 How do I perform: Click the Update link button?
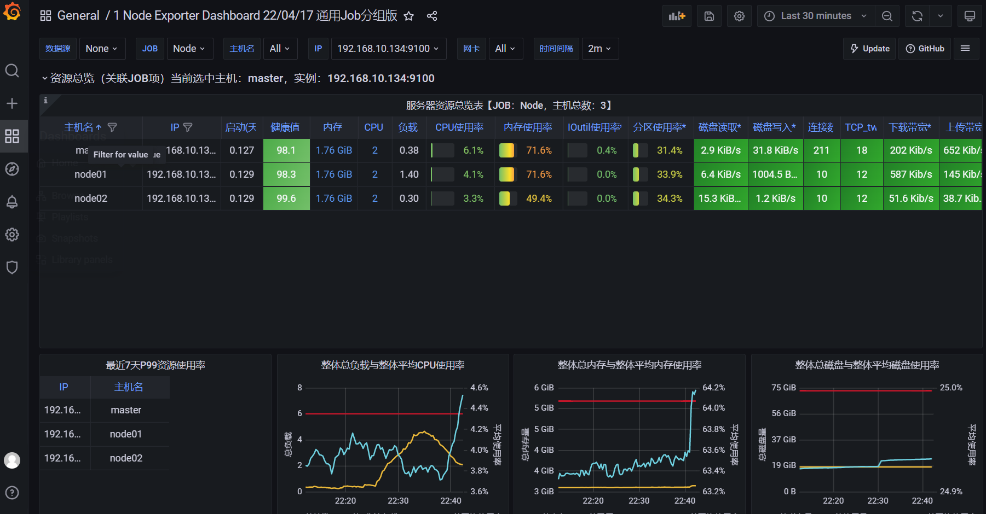click(x=869, y=49)
